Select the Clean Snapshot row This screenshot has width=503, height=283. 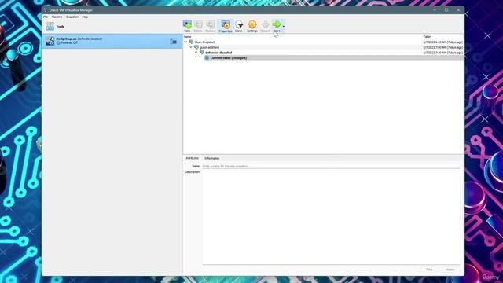tap(323, 42)
